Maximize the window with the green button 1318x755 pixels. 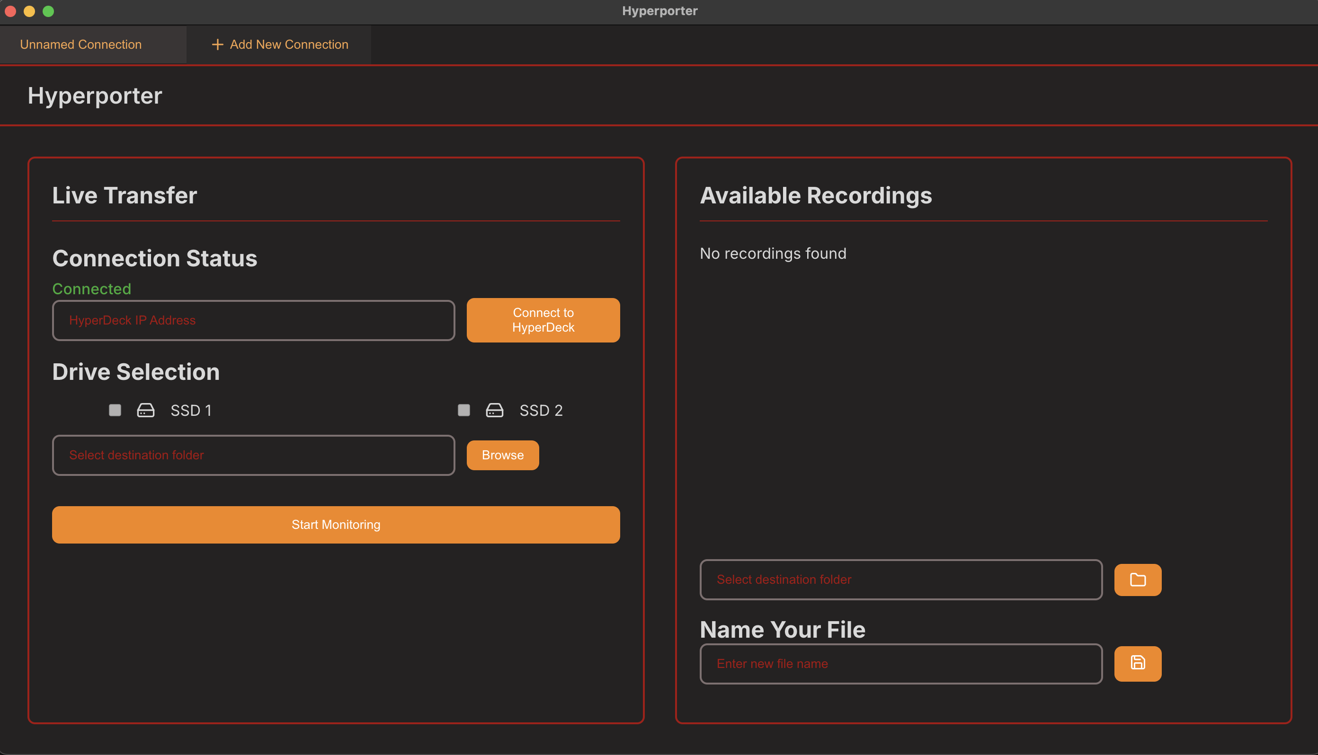(48, 11)
